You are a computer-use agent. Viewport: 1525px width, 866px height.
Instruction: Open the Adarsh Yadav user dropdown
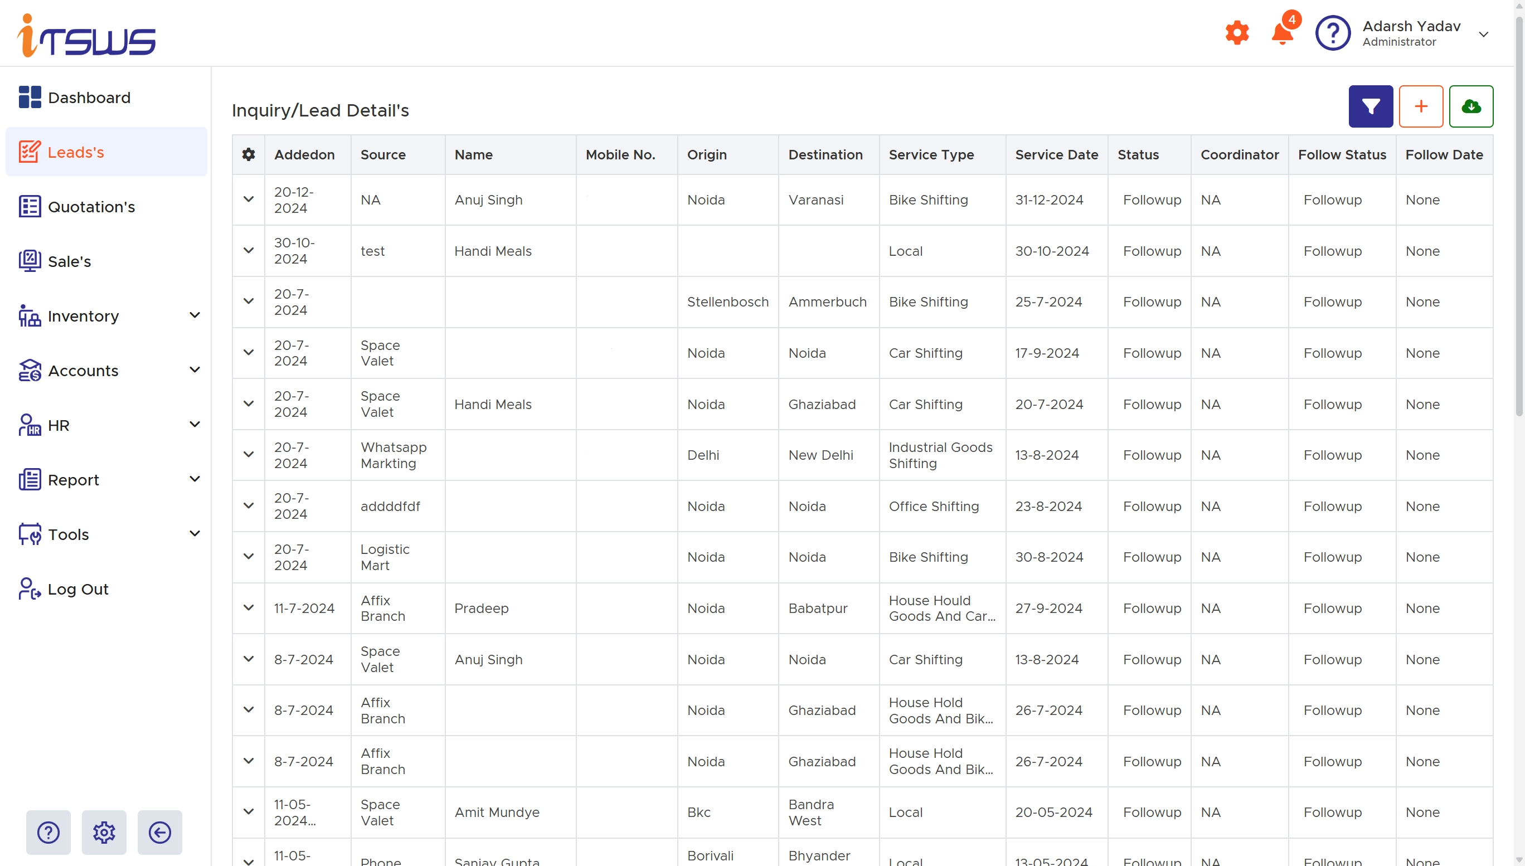pos(1483,34)
